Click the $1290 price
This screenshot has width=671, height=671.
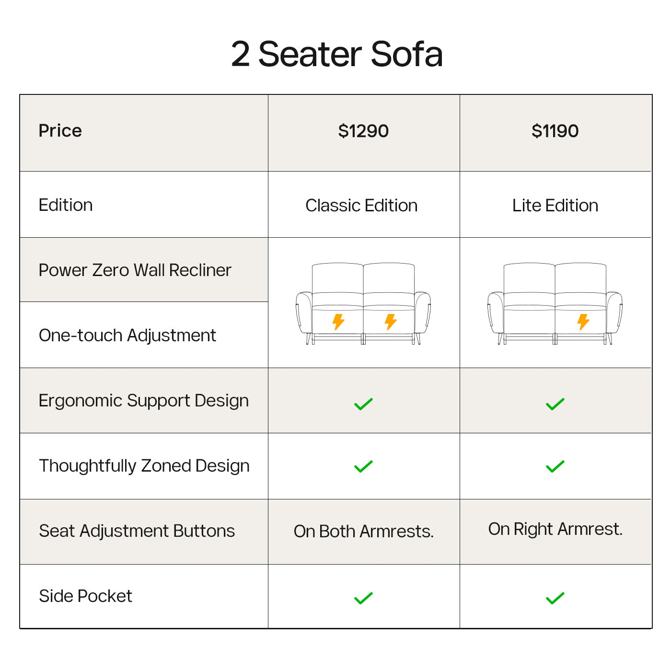click(x=363, y=131)
